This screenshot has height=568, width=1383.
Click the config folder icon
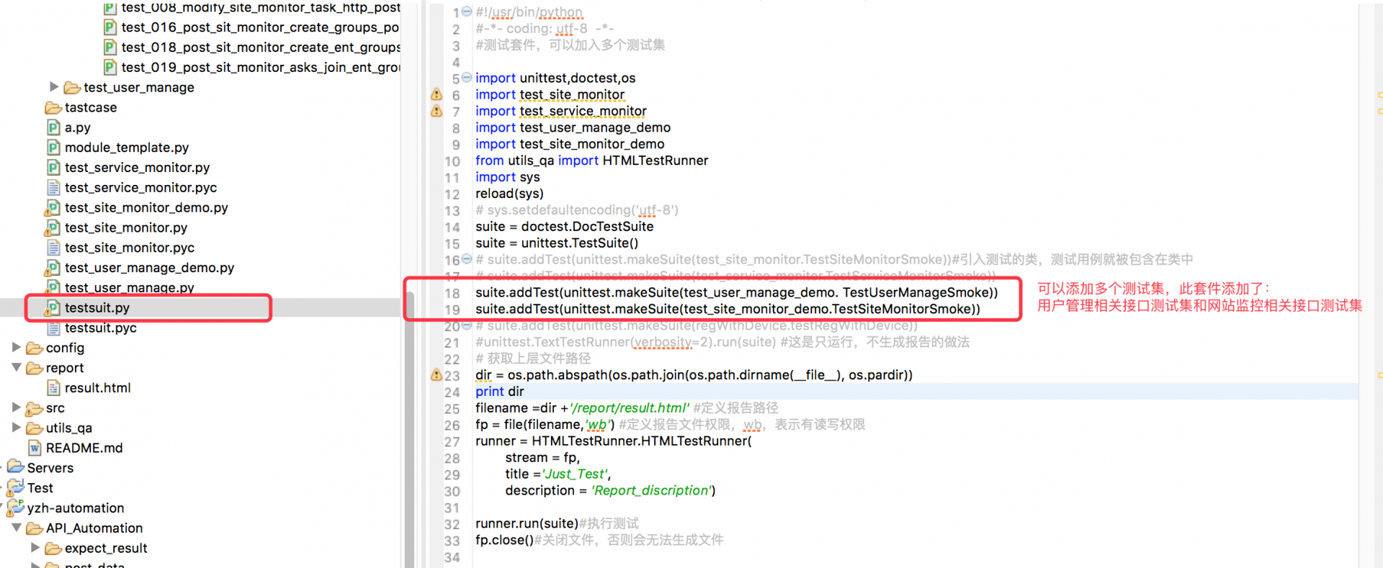35,348
